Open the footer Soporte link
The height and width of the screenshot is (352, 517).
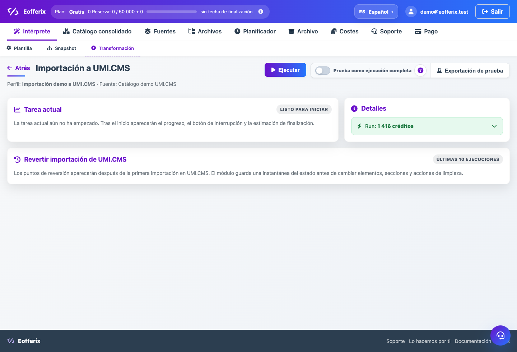point(395,341)
